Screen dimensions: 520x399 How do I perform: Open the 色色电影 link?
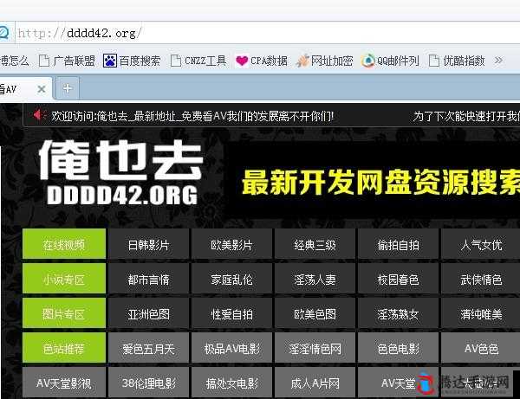[398, 347]
